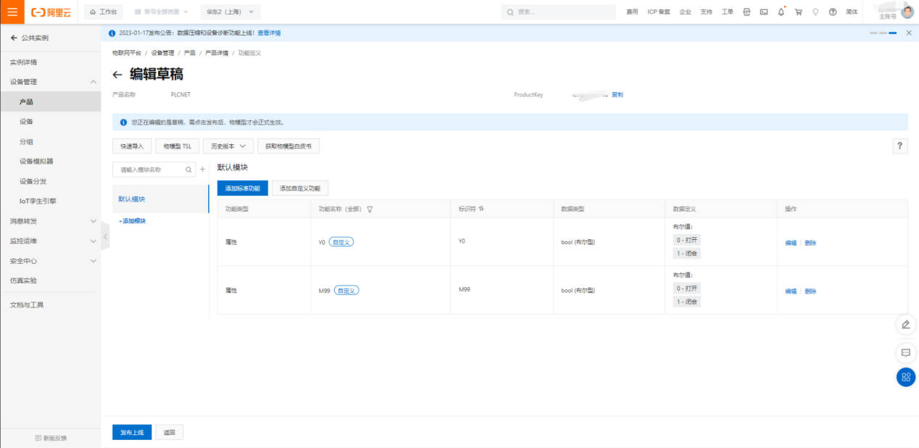Open the 华东2（上海） region dropdown

(230, 12)
